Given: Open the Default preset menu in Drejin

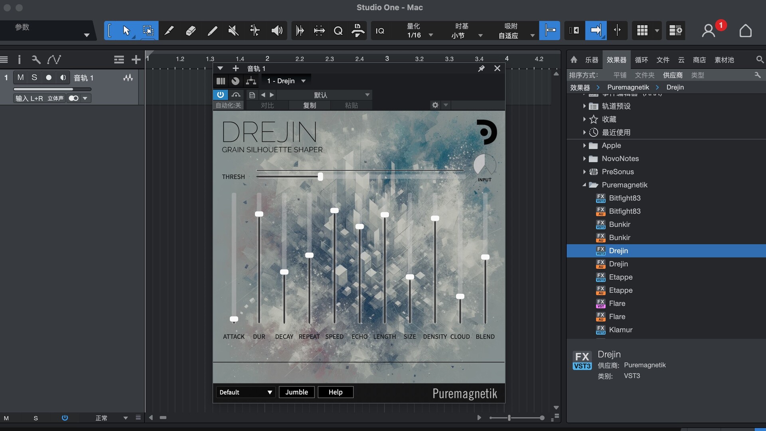Looking at the screenshot, I should pos(245,392).
